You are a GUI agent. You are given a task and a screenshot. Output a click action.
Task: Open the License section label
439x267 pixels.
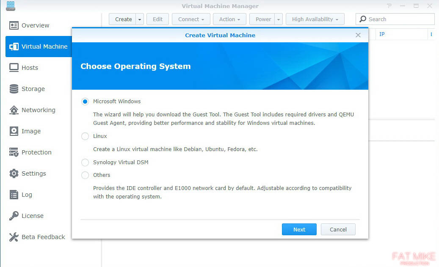click(x=33, y=216)
